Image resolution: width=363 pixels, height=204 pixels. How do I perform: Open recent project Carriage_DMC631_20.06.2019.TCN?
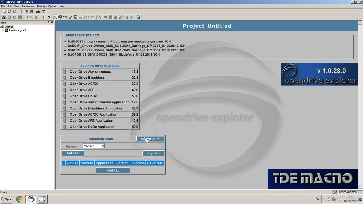126,50
